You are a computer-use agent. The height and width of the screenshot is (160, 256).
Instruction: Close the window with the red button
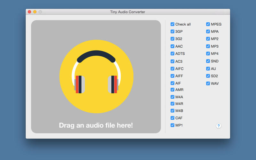29,12
